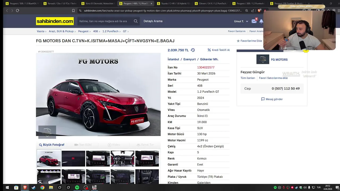Expand the Umut T. account dropdown

(x=241, y=21)
